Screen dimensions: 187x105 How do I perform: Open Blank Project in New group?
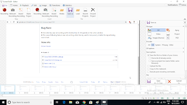point(29,13)
